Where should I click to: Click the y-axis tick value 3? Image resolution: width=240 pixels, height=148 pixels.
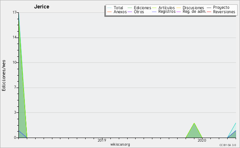click(15, 112)
